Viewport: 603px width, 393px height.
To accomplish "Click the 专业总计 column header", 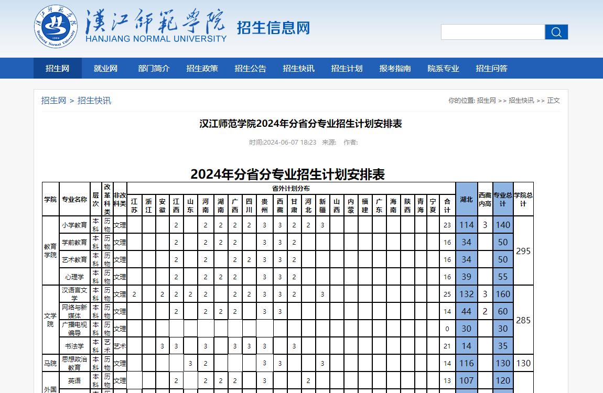I will click(503, 199).
